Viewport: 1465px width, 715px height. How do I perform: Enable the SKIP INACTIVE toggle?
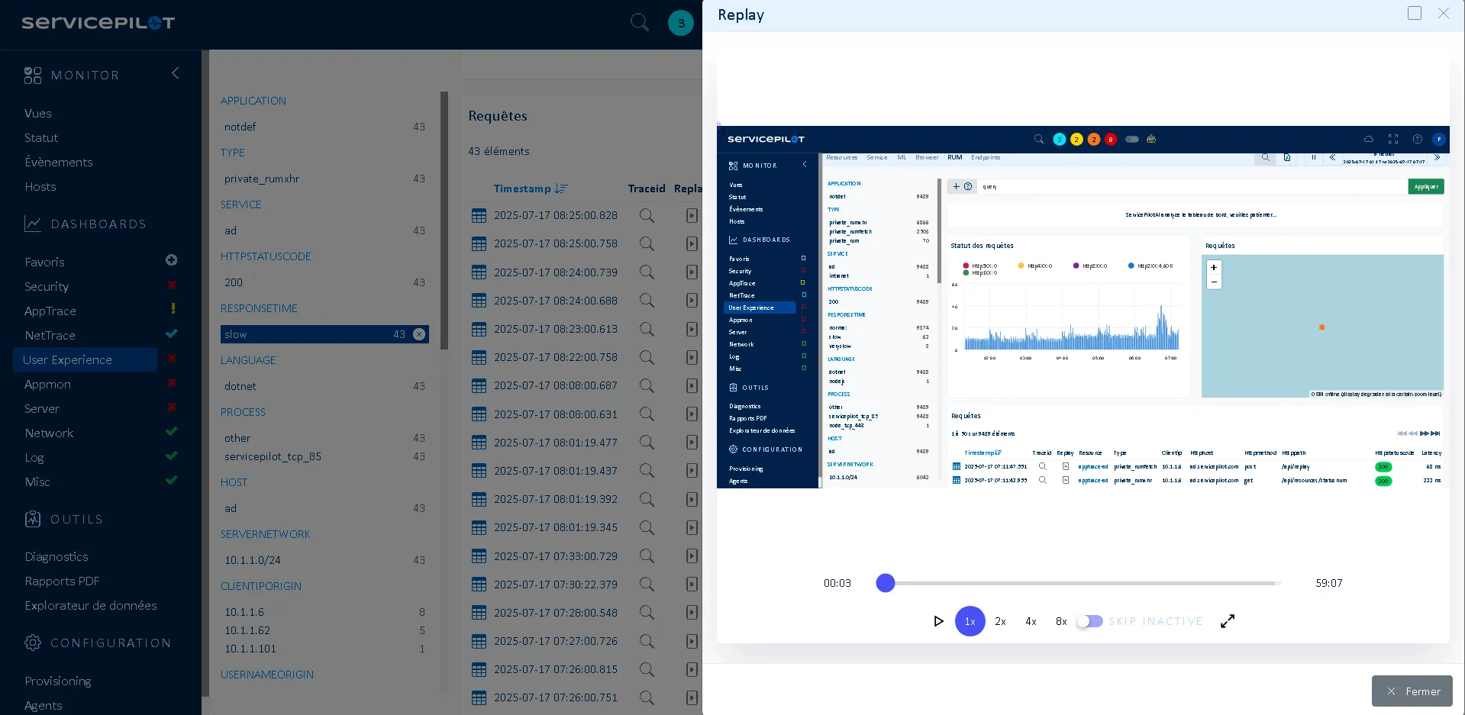click(1089, 621)
